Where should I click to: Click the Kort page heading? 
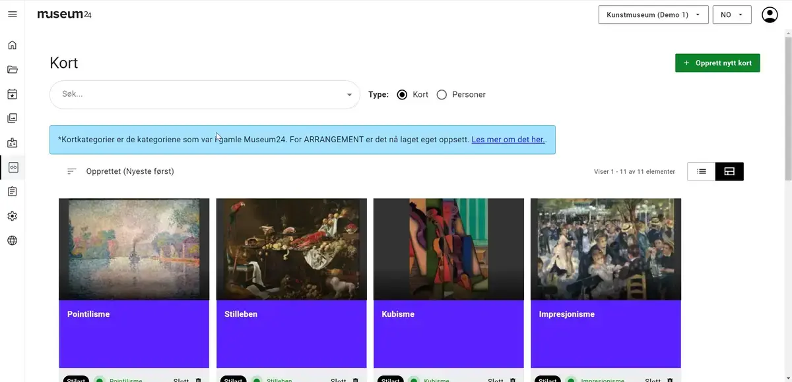click(x=64, y=63)
